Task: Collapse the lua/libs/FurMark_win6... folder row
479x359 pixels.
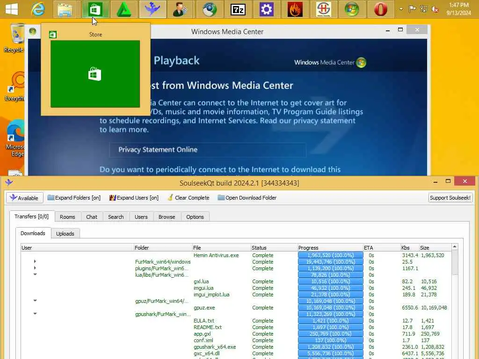Action: click(x=35, y=274)
